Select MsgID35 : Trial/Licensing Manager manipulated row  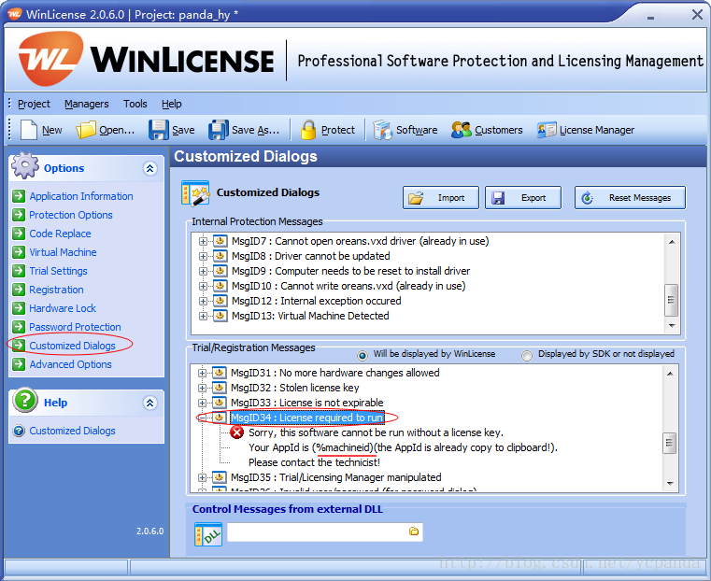[335, 477]
